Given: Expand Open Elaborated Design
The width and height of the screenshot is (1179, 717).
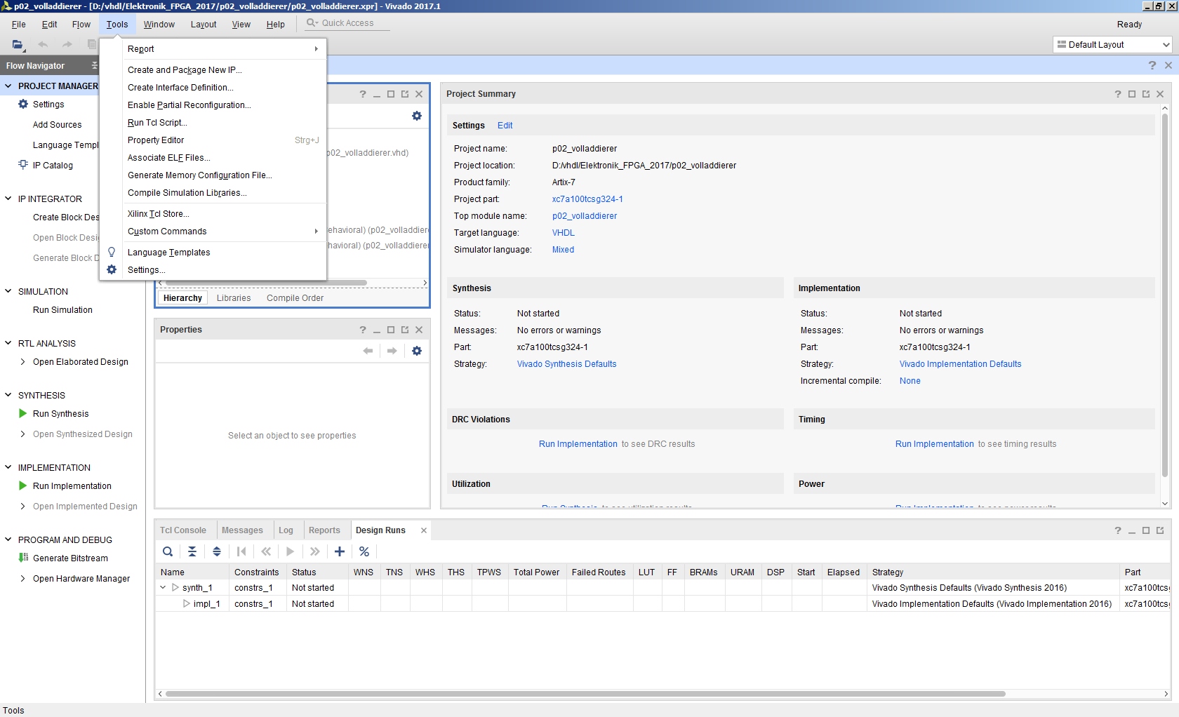Looking at the screenshot, I should click(x=23, y=362).
